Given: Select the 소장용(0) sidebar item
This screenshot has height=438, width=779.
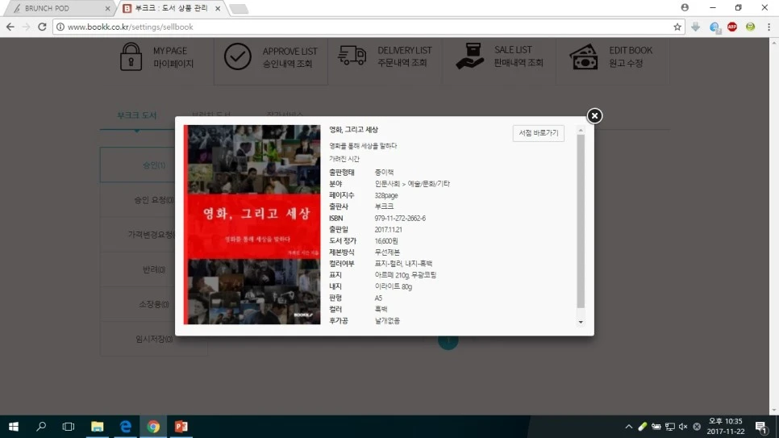Looking at the screenshot, I should pos(138,304).
